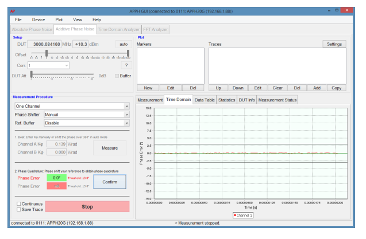Open the Plot menu
Viewport: 366px width, 239px height.
tap(59, 19)
